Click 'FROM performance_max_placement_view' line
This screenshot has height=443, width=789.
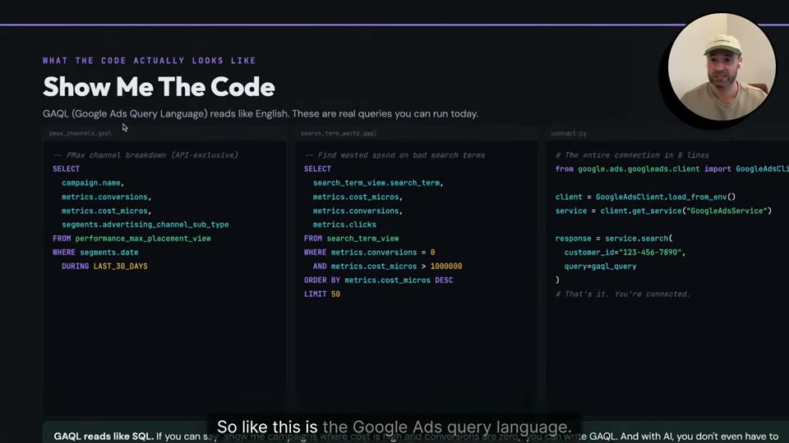(131, 239)
